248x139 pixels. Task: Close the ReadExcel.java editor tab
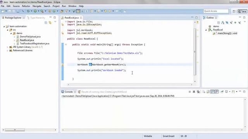(81, 18)
